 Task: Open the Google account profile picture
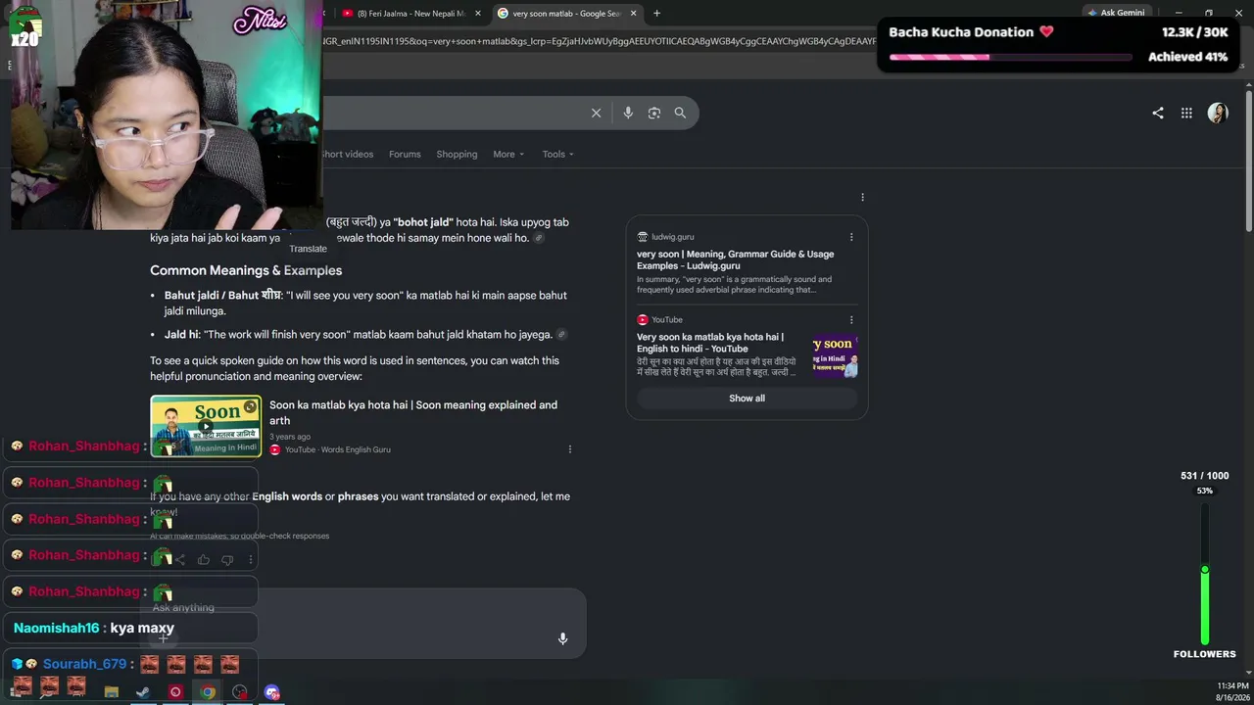click(1218, 113)
